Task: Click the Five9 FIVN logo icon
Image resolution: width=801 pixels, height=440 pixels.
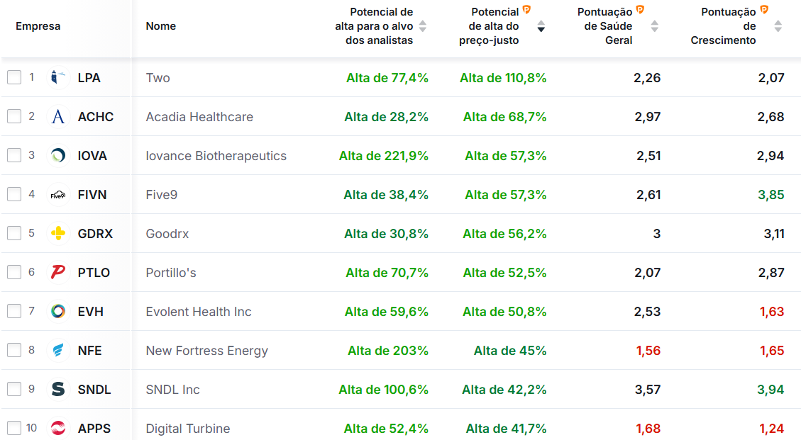Action: point(58,194)
